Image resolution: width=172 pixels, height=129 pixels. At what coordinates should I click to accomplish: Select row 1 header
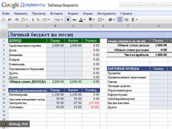pyautogui.click(x=4, y=35)
